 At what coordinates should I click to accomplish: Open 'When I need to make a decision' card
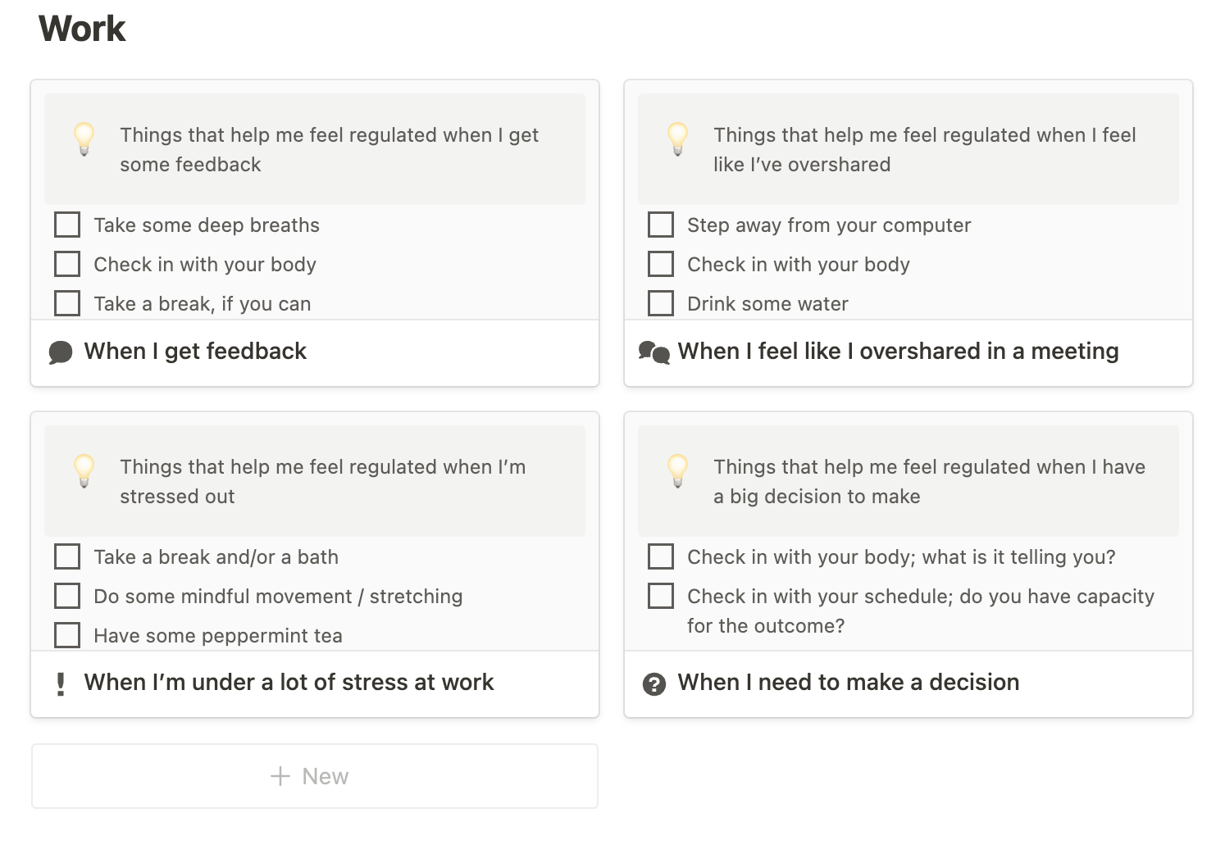click(x=848, y=683)
